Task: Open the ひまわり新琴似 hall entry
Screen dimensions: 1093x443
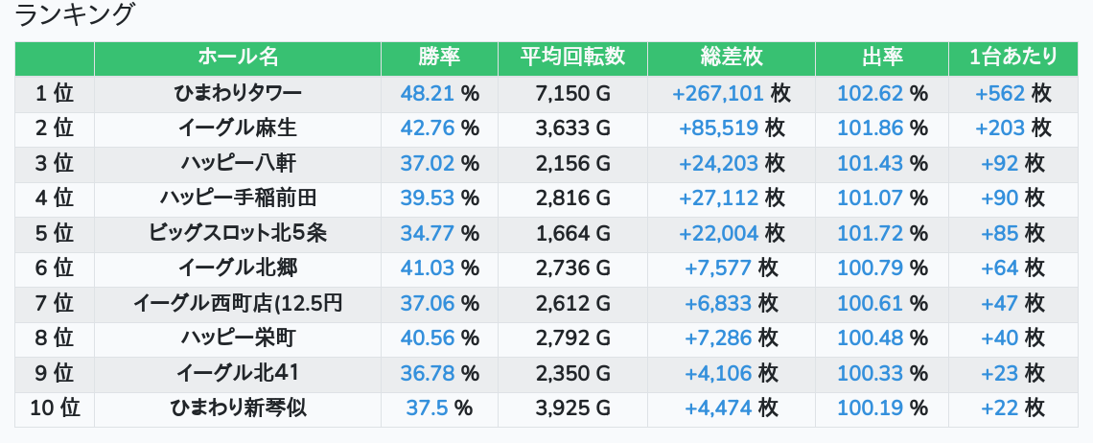Action: tap(238, 408)
